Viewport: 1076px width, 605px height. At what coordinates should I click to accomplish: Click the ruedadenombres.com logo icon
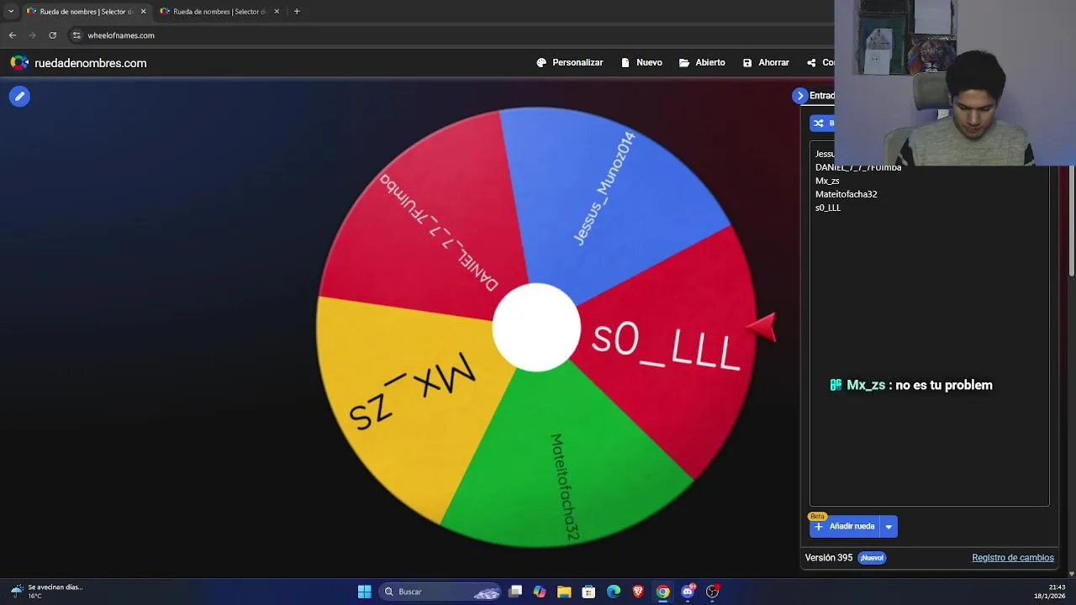click(19, 63)
